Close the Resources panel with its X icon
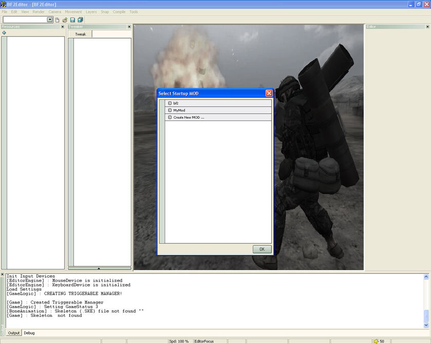Screen dimensions: 431x344 pyautogui.click(x=63, y=27)
